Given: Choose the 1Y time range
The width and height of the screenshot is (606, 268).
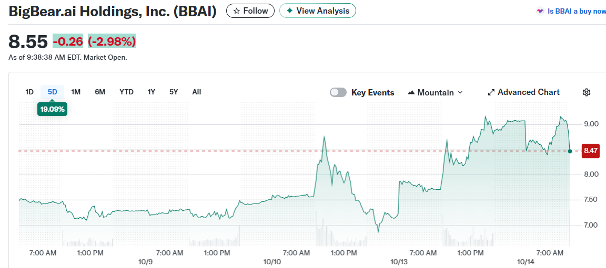Looking at the screenshot, I should (151, 92).
